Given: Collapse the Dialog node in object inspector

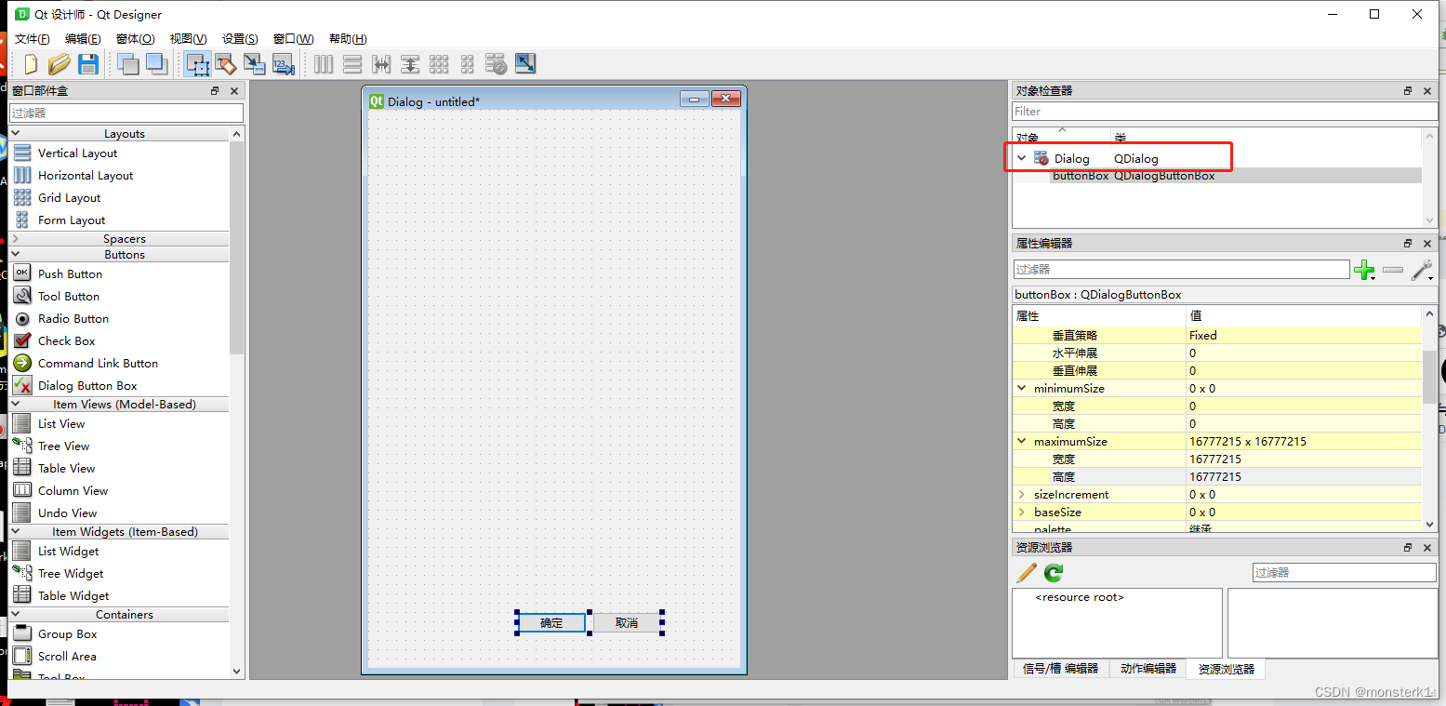Looking at the screenshot, I should (x=1022, y=158).
